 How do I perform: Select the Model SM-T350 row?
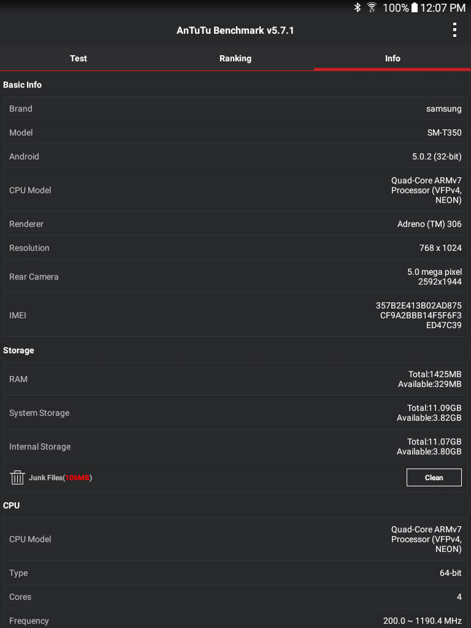point(235,132)
